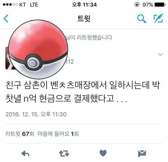
Task: Tap the clock showing 오후 11:34
Action: click(x=84, y=5)
